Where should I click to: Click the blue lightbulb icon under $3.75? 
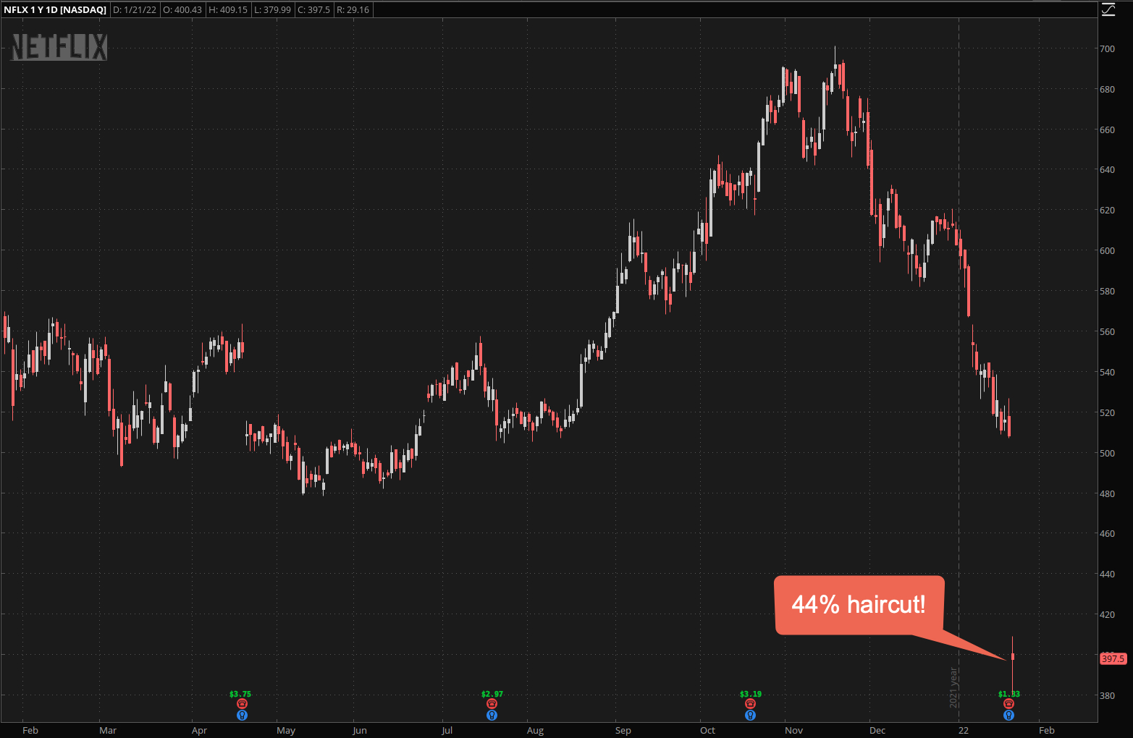(243, 716)
